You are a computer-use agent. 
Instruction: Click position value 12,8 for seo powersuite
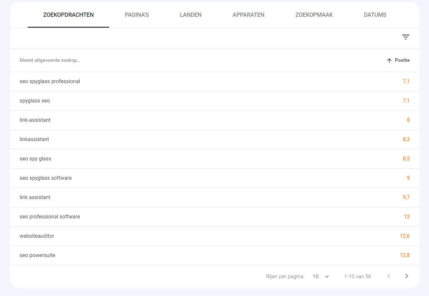[x=405, y=255]
